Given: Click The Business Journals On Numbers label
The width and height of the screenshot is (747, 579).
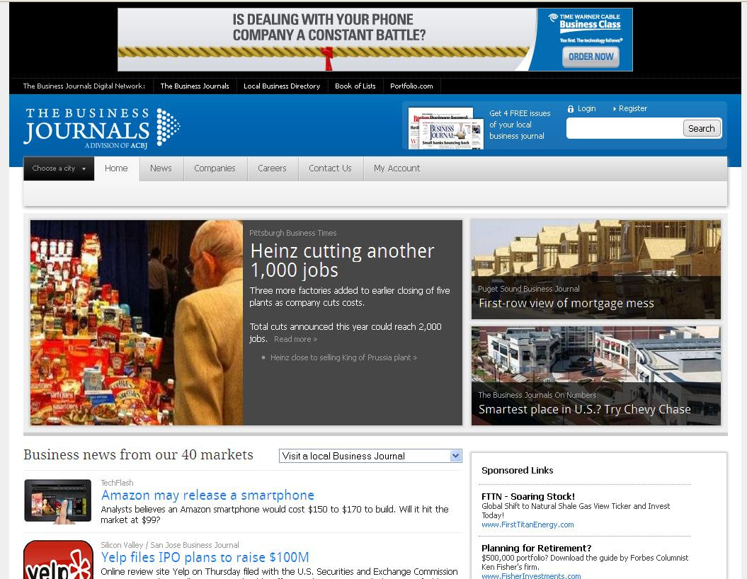Looking at the screenshot, I should [537, 395].
